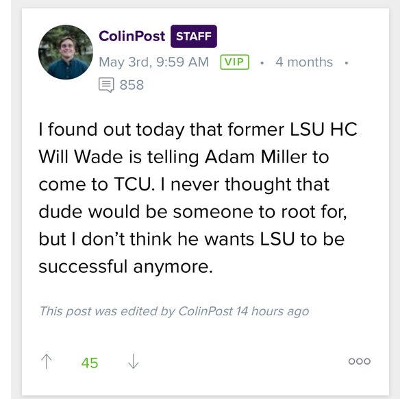
Task: Click the 4 months membership label
Action: coord(304,62)
